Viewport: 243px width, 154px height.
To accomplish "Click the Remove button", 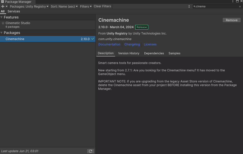I will pos(232,20).
